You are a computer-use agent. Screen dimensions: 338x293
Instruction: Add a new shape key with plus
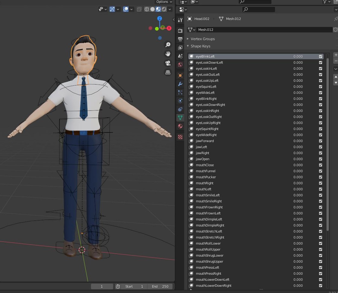[x=336, y=55]
